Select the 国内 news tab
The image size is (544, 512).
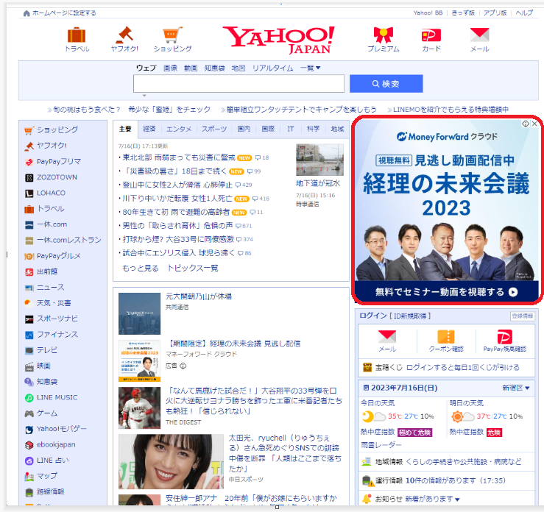point(244,129)
